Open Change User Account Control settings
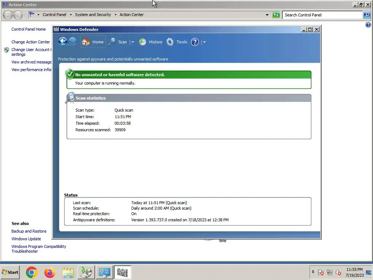This screenshot has width=373, height=280. point(31,52)
